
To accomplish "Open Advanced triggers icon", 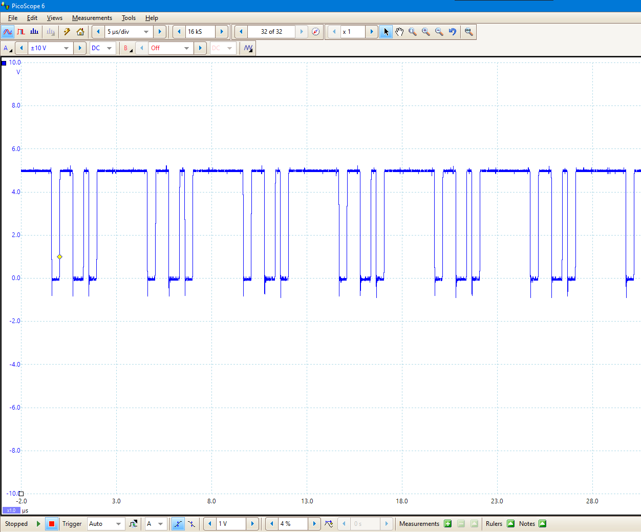I will [133, 524].
